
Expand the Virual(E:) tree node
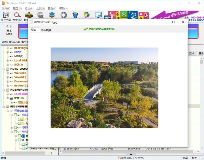8,77
